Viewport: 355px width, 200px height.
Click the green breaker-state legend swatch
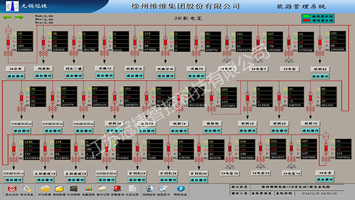pyautogui.click(x=306, y=16)
